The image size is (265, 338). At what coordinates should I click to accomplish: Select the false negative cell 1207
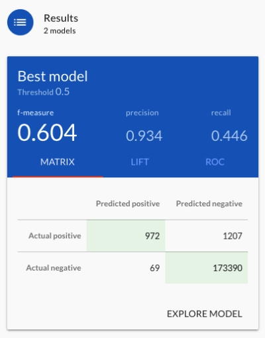[x=207, y=235]
